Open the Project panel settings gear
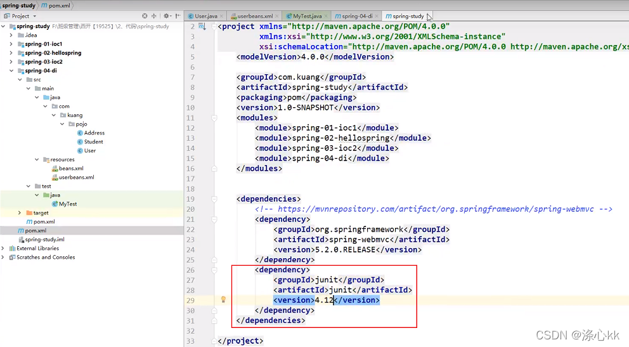This screenshot has height=347, width=629. pyautogui.click(x=167, y=16)
